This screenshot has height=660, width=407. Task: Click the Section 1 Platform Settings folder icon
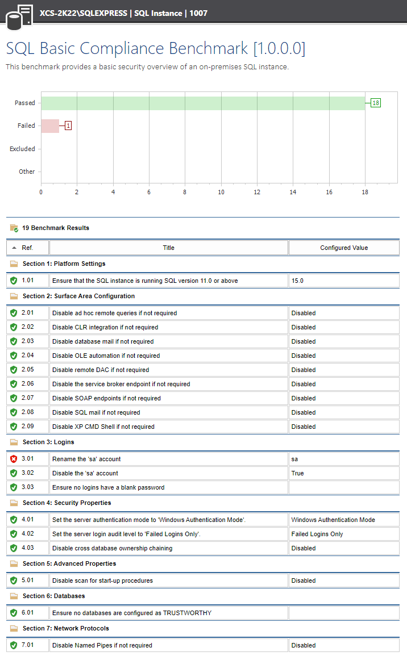(14, 264)
